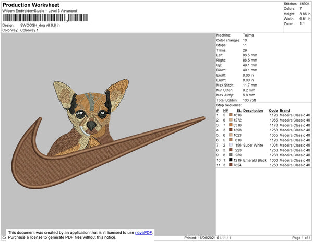313x242 pixels.
Task: Click the Super White color swatch
Action: coord(231,145)
